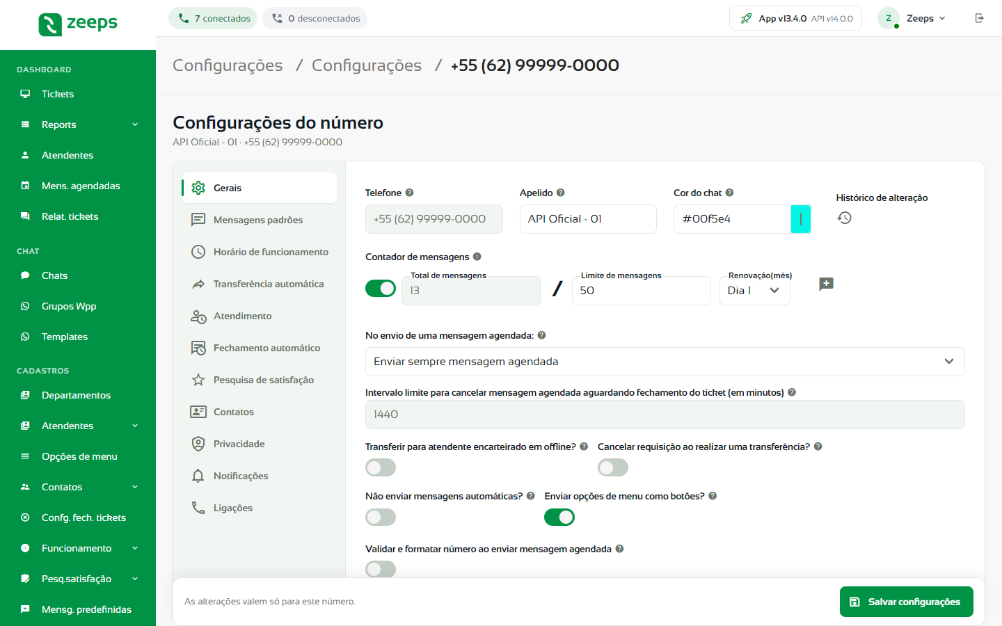The width and height of the screenshot is (1002, 626).
Task: Enable Não enviar mensagens automáticas toggle
Action: pos(381,517)
